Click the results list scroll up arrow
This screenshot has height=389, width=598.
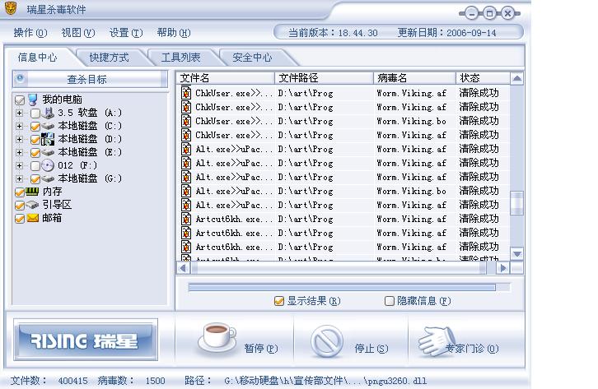click(x=516, y=78)
